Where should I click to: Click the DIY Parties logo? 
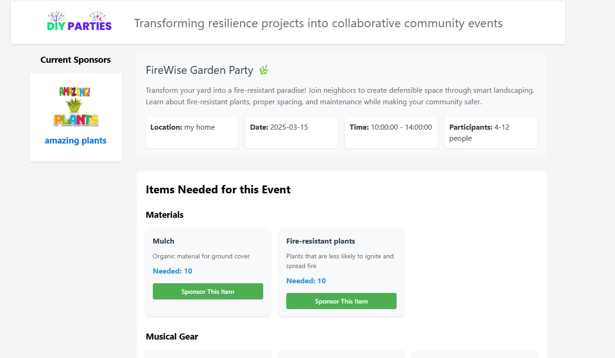[79, 22]
